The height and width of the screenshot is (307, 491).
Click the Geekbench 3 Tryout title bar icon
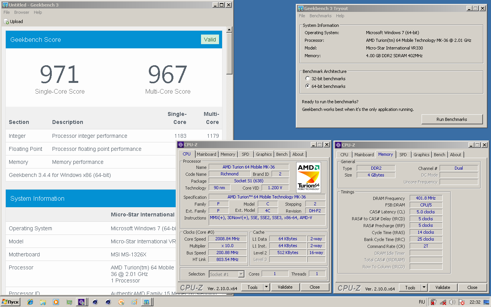[x=300, y=8]
